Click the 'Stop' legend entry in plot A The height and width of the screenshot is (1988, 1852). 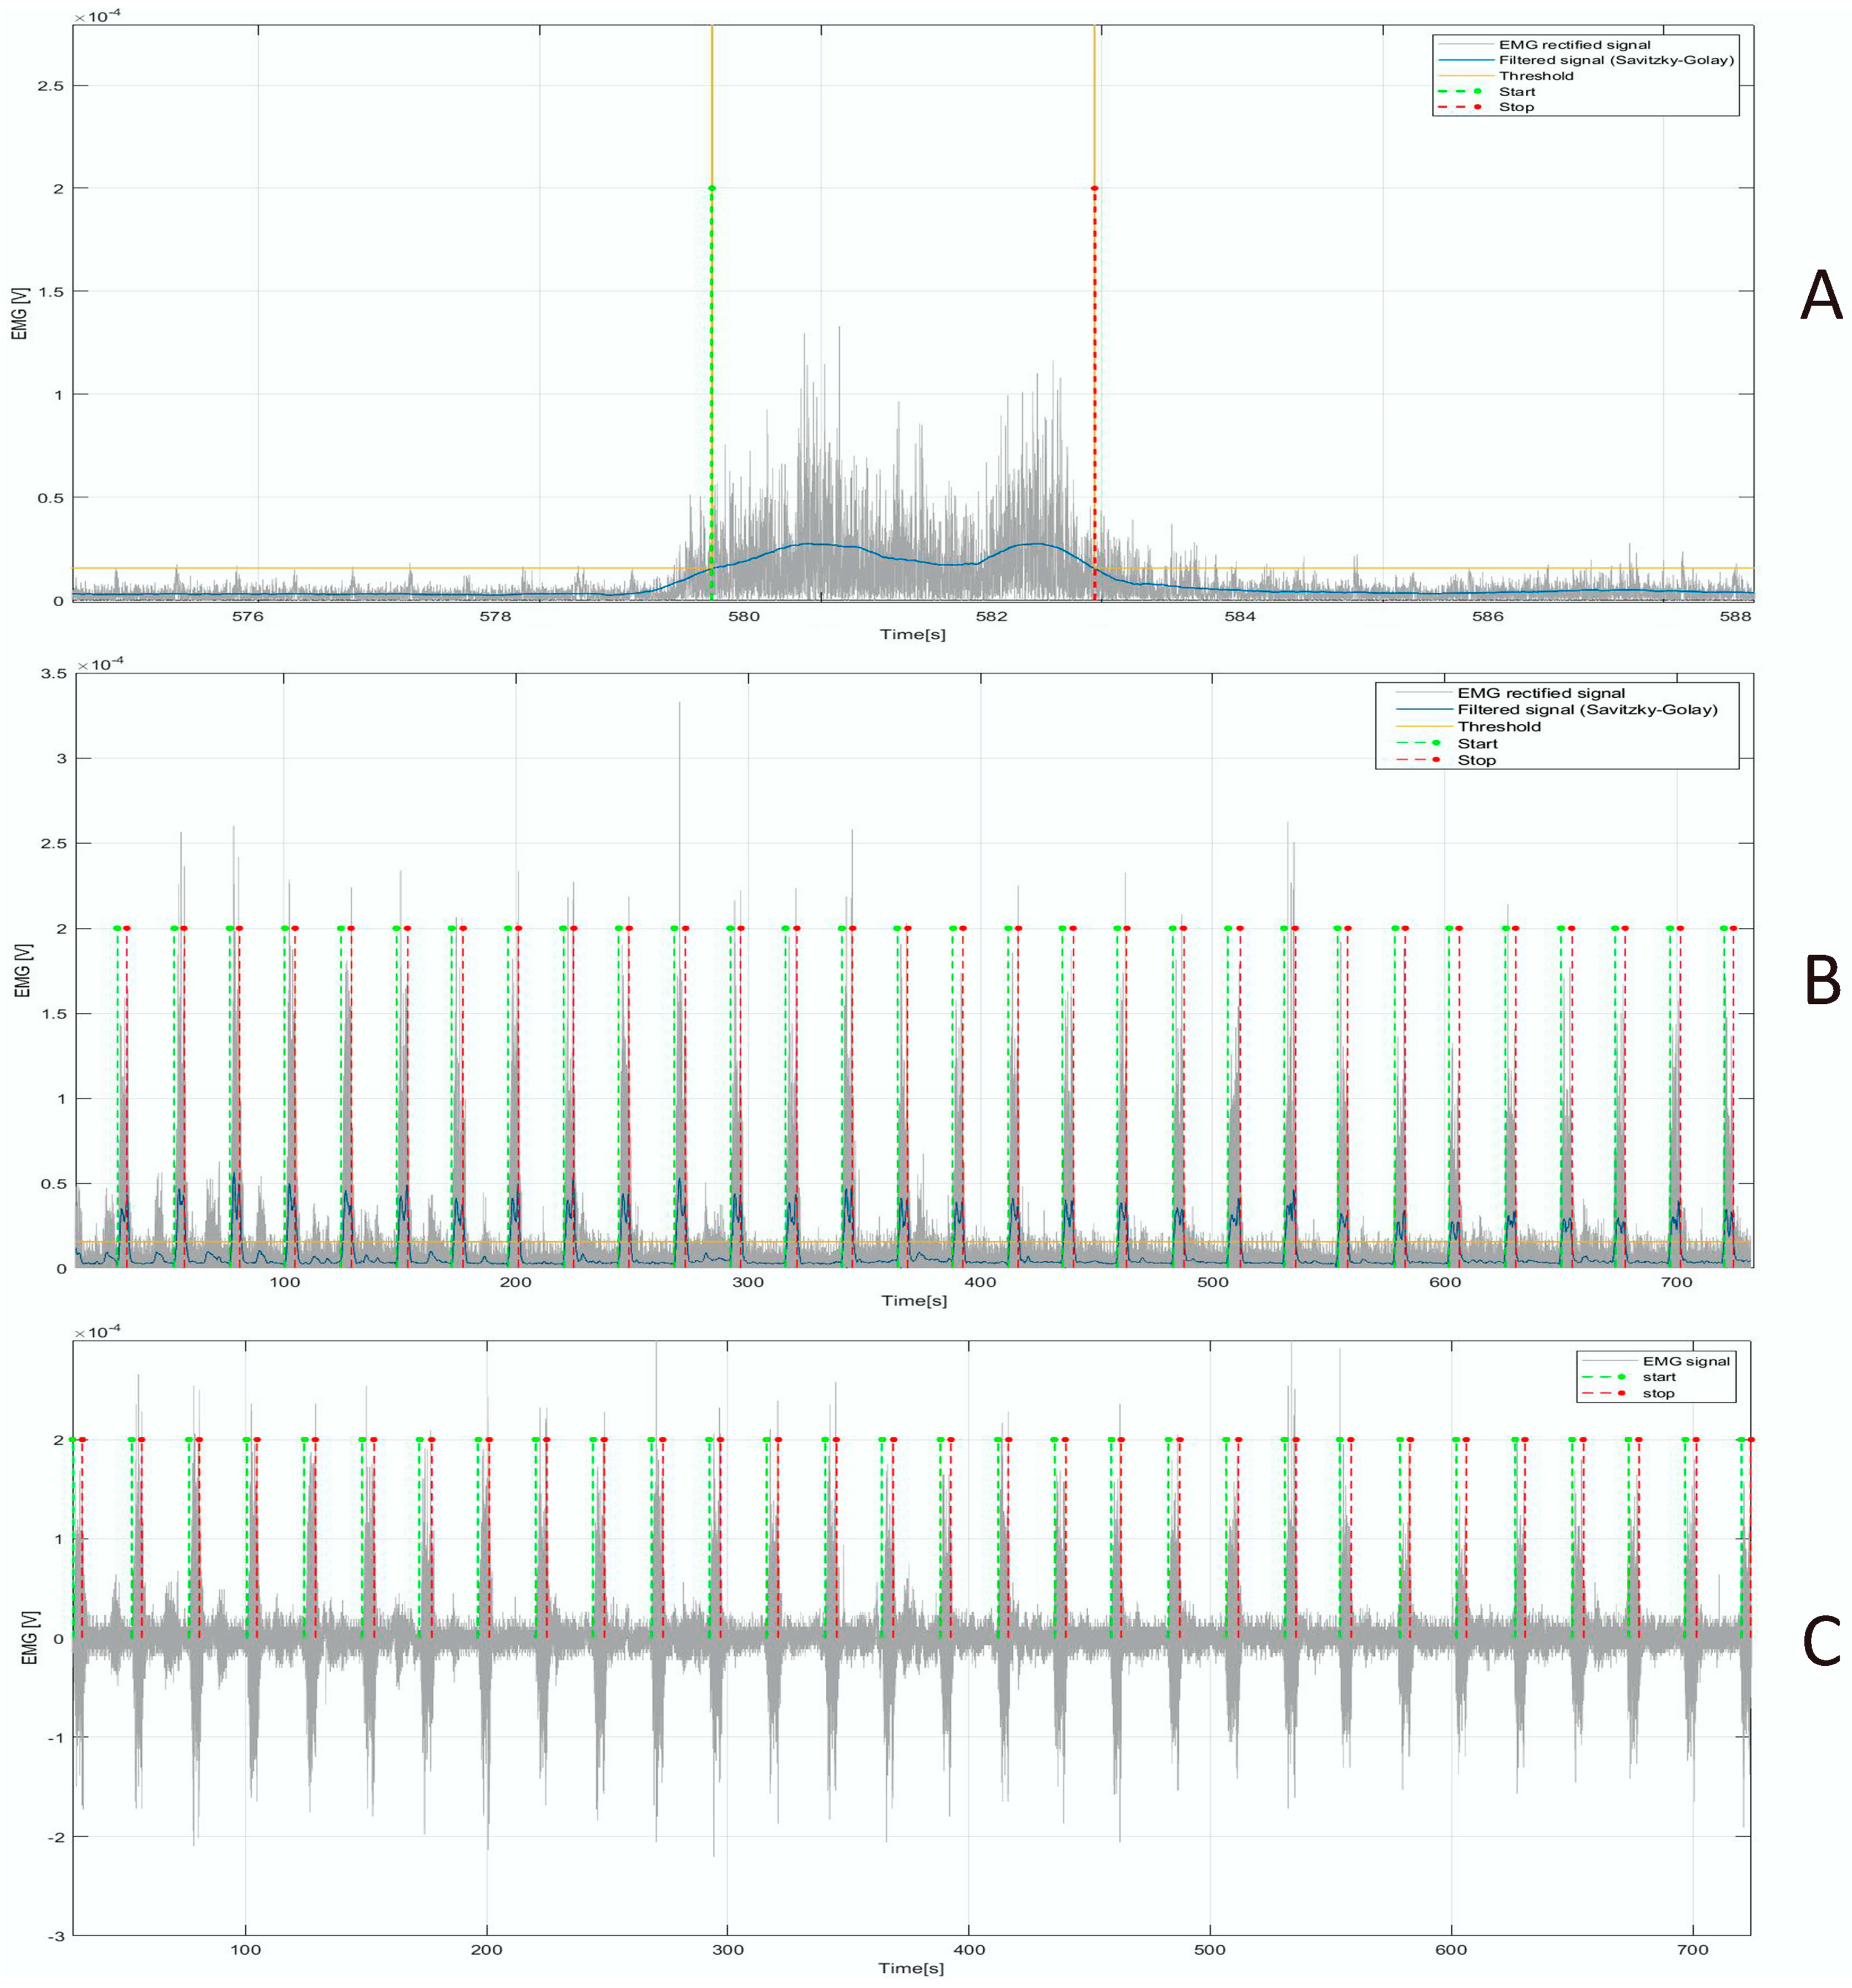point(1516,107)
